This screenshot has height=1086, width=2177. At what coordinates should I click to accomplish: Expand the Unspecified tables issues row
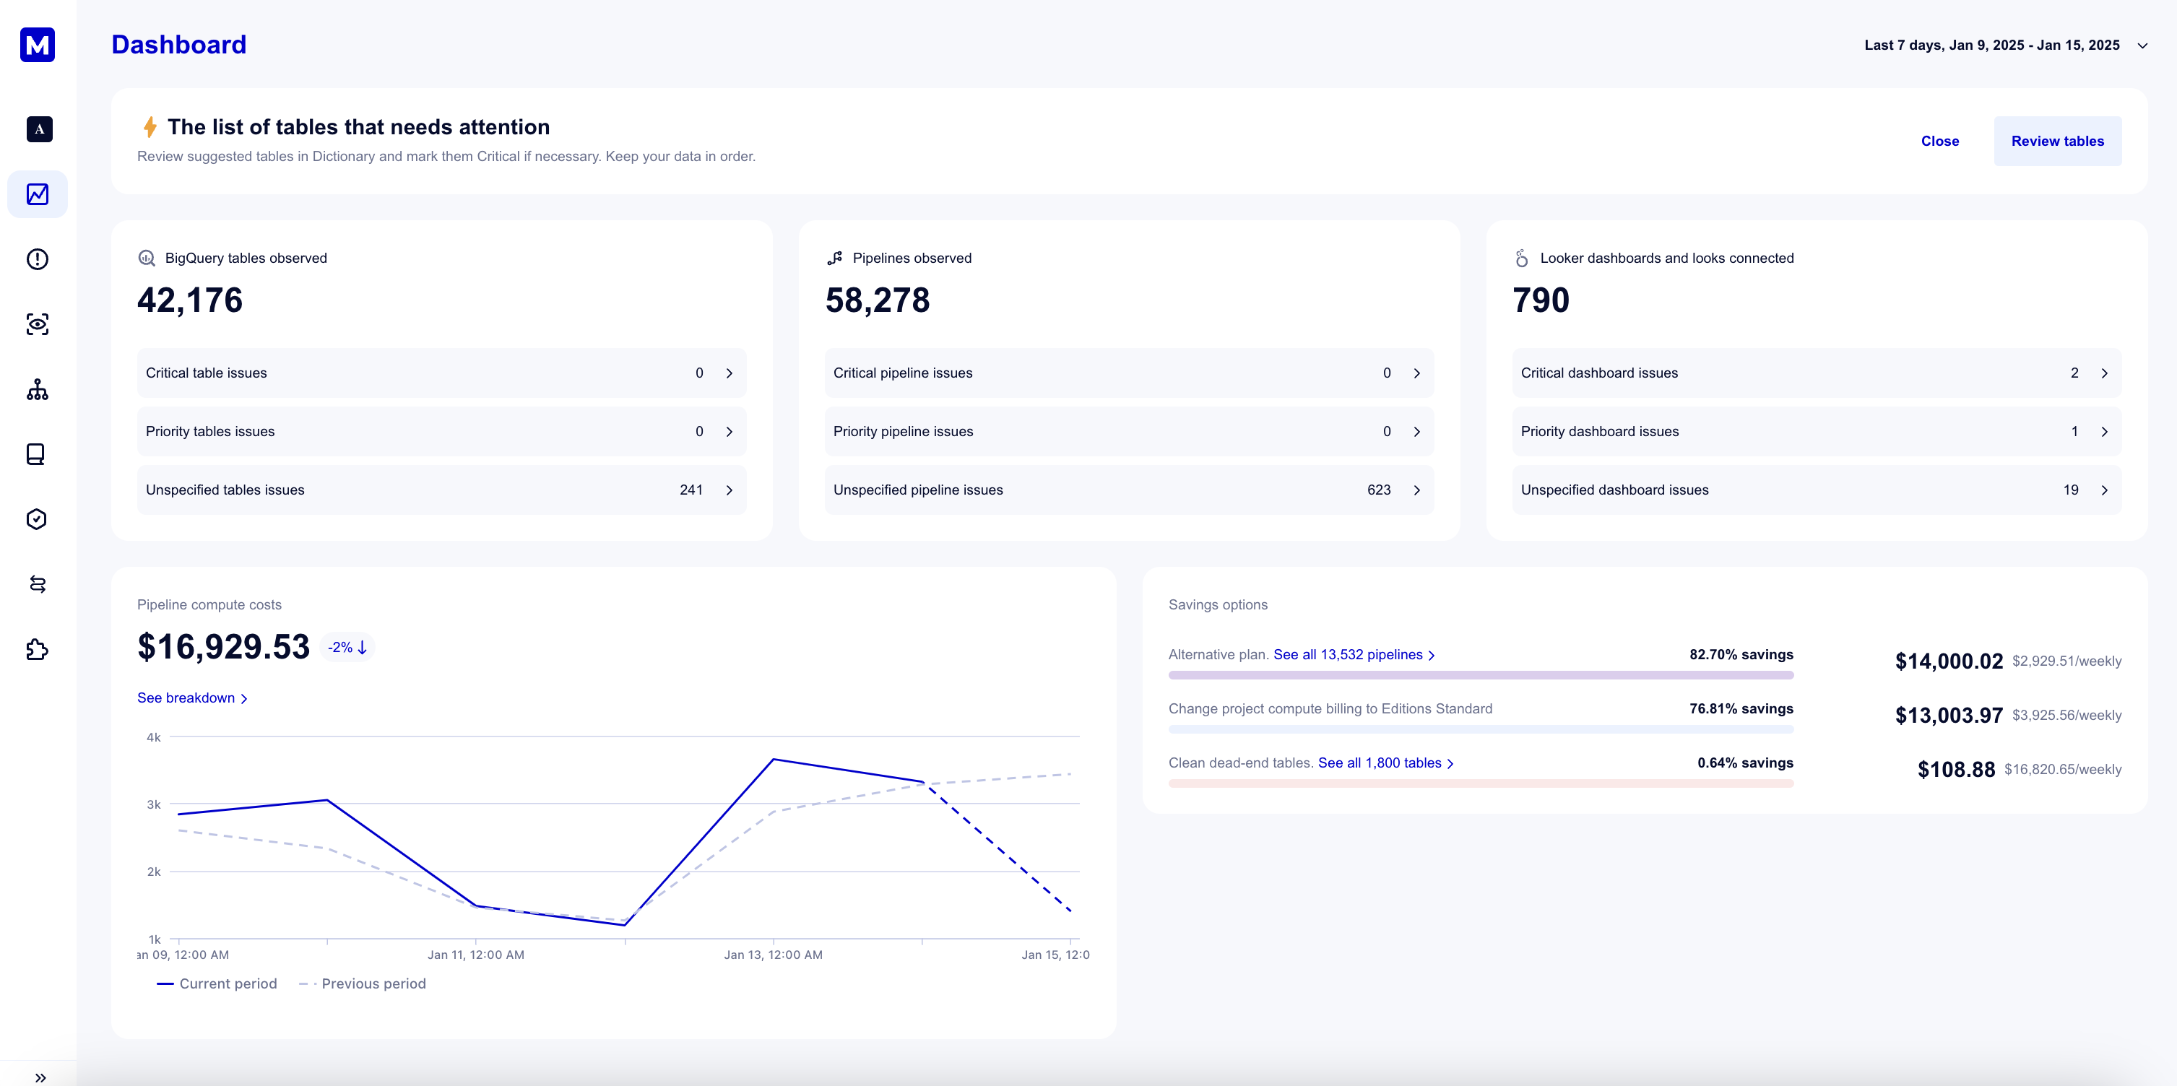tap(441, 490)
